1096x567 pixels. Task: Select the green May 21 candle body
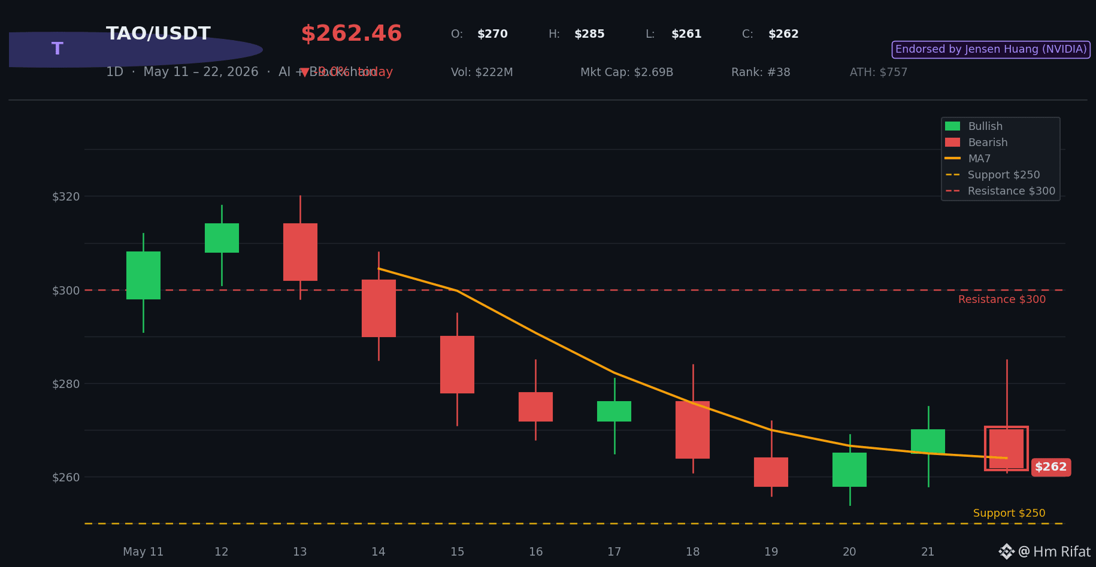928,441
